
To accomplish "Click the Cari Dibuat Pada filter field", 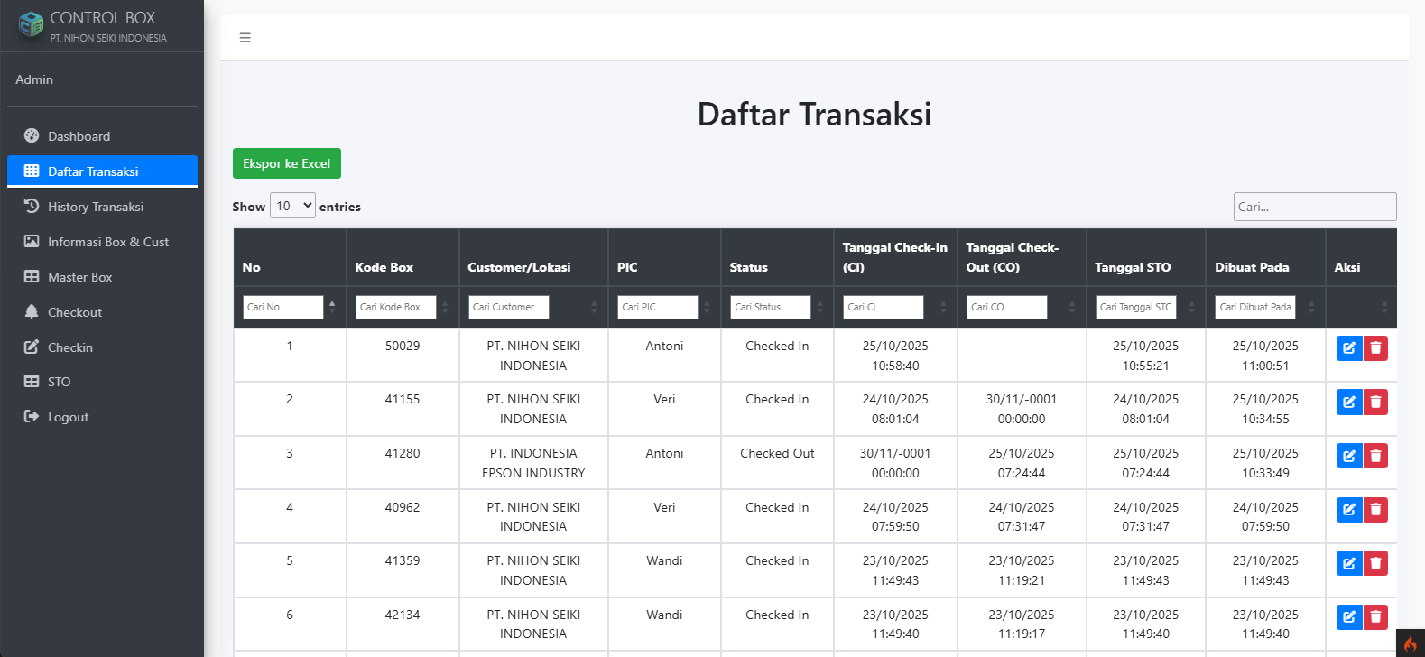I will tap(1255, 307).
